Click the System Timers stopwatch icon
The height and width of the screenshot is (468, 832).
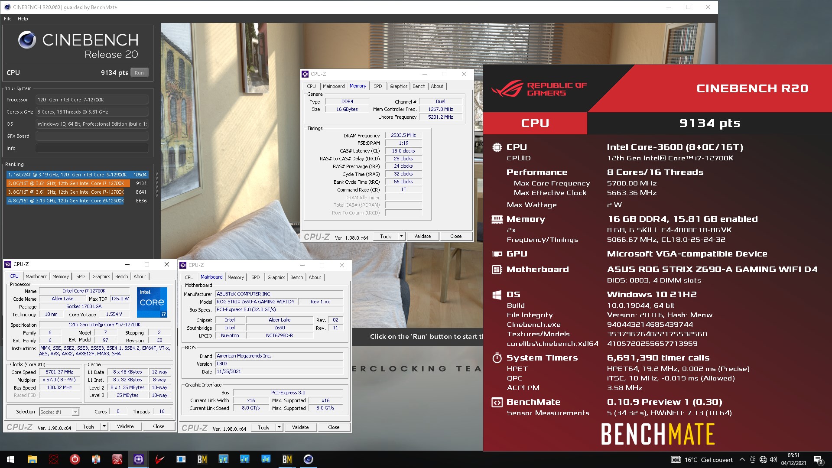point(497,357)
